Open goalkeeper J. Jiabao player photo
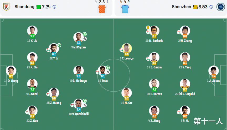This screenshot has height=130, width=227. [x=214, y=71]
